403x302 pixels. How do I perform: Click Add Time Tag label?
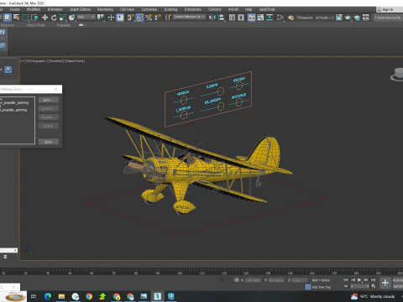click(x=322, y=287)
